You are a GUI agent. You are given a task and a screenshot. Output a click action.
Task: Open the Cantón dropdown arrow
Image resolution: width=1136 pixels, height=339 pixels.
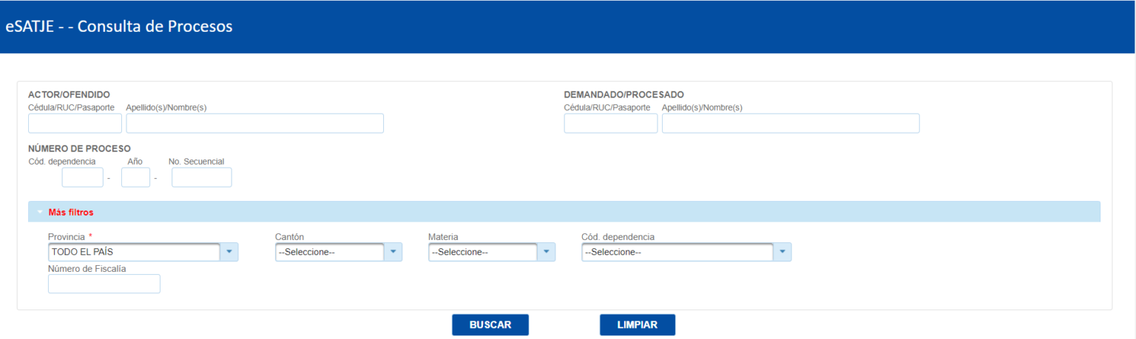click(393, 253)
